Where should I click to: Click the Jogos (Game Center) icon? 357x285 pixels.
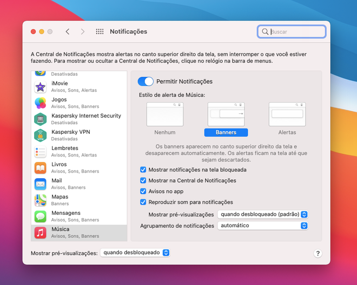click(41, 103)
